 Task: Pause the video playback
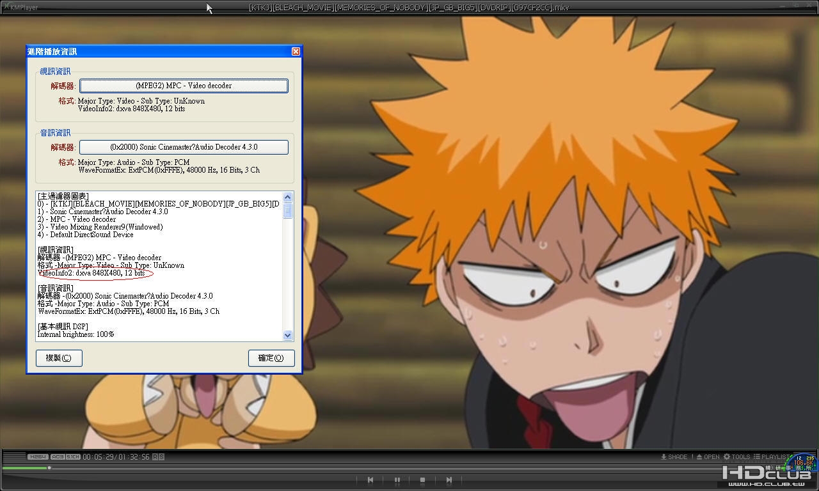tap(397, 479)
